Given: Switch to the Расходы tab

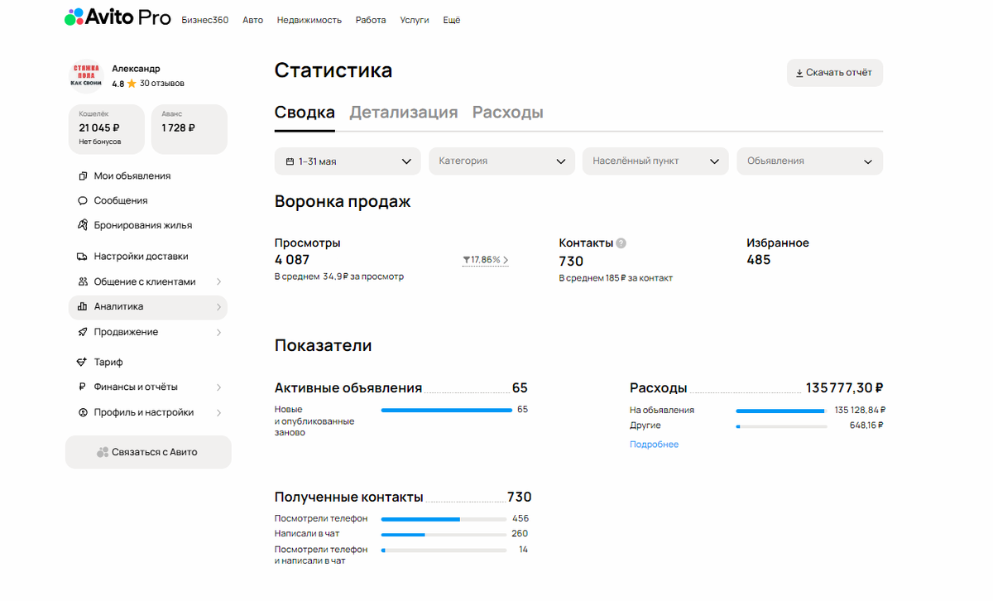Looking at the screenshot, I should click(x=508, y=113).
